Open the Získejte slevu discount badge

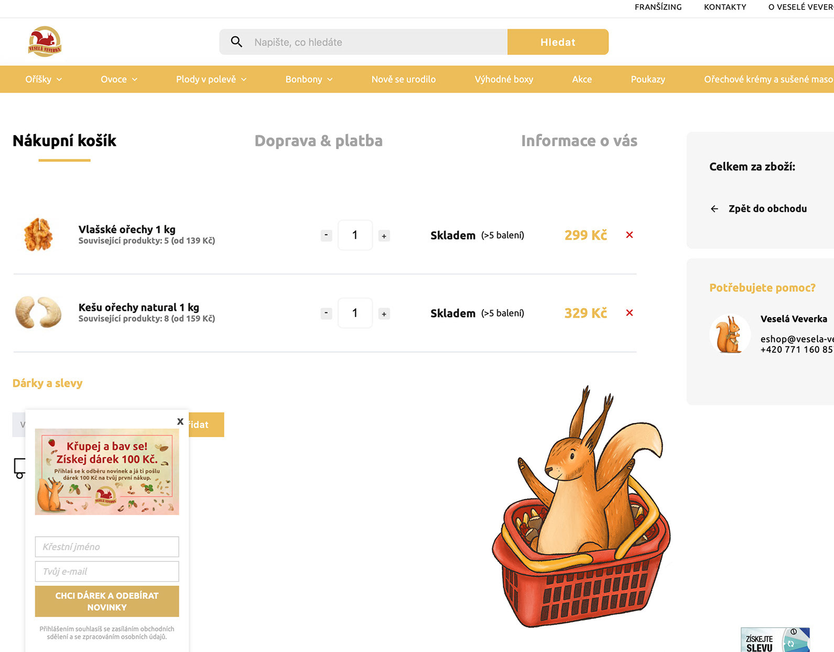pyautogui.click(x=775, y=640)
